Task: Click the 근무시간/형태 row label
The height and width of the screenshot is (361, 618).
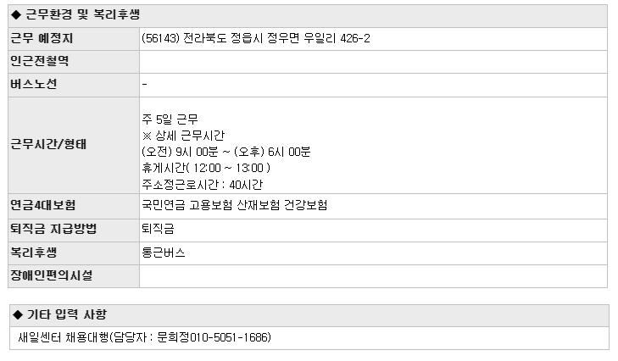Action: pos(48,144)
